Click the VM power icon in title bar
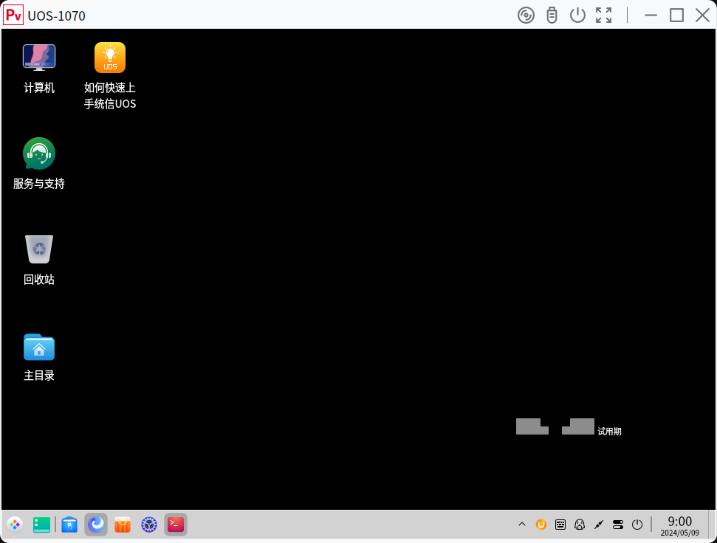717x543 pixels. pyautogui.click(x=577, y=15)
